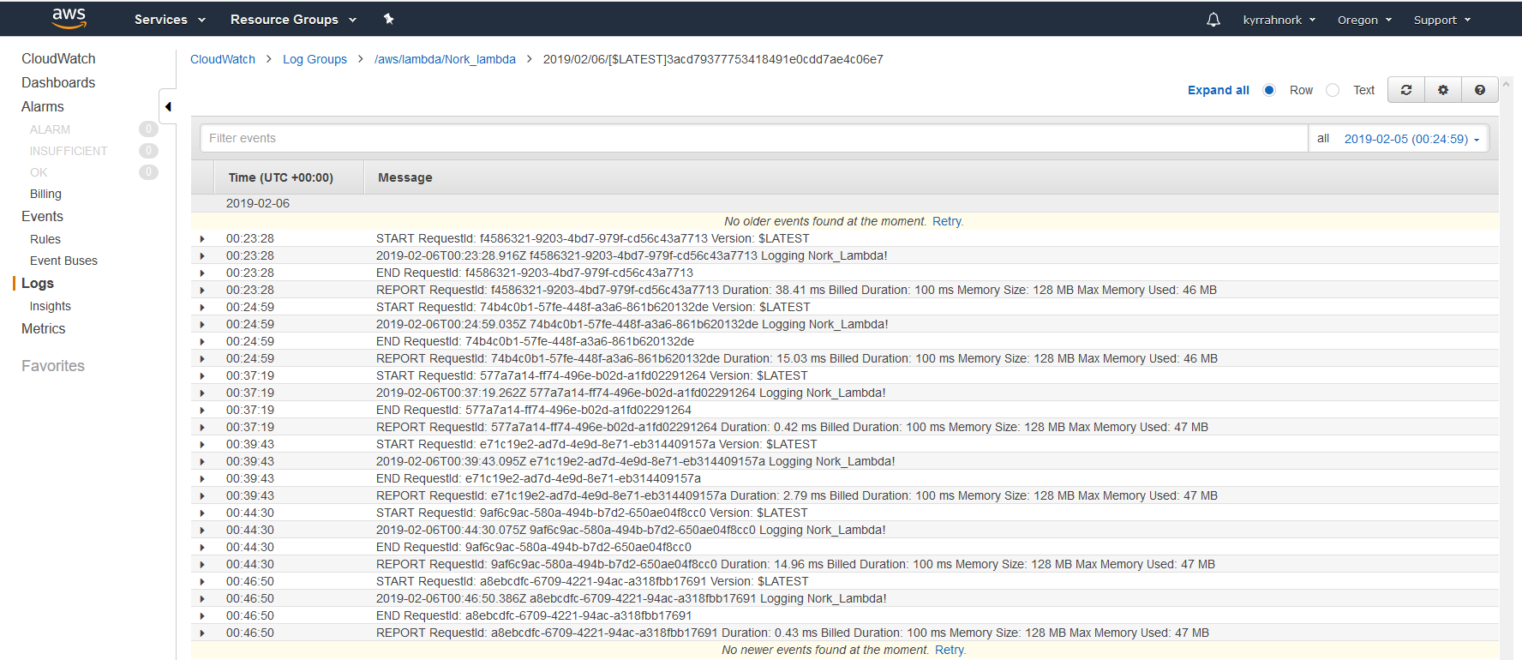Refresh the log events list
Viewport: 1522px width, 660px height.
[1406, 90]
